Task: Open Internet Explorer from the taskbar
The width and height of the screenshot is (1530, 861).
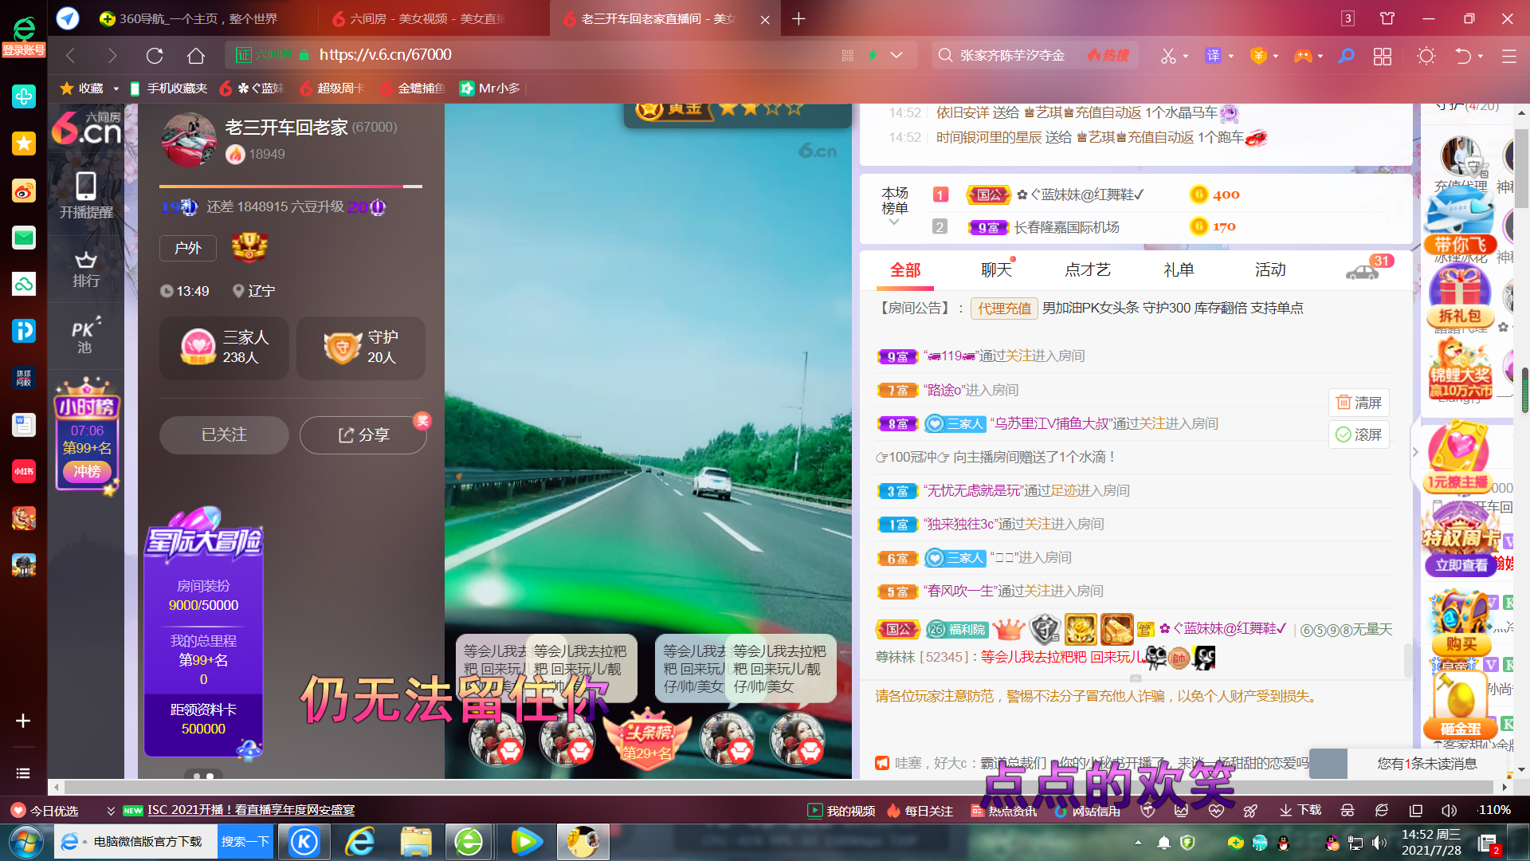Action: click(x=361, y=842)
